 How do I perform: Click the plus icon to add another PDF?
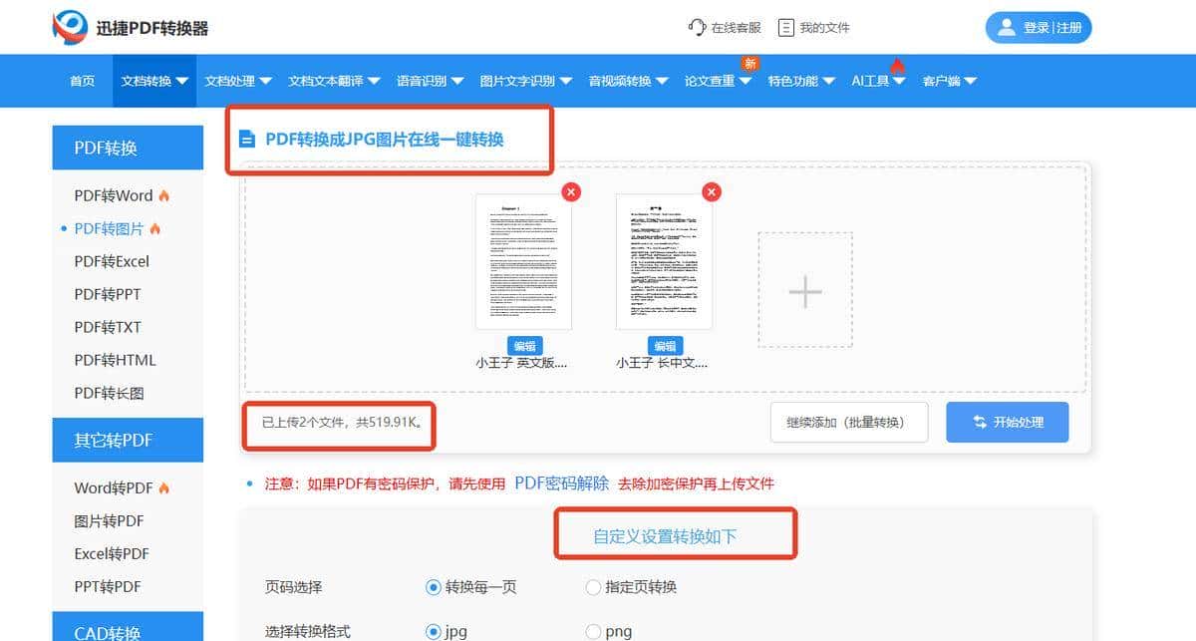803,291
